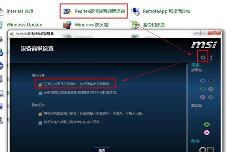Open the 备份和还原 icon
The image size is (235, 152).
pyautogui.click(x=135, y=25)
